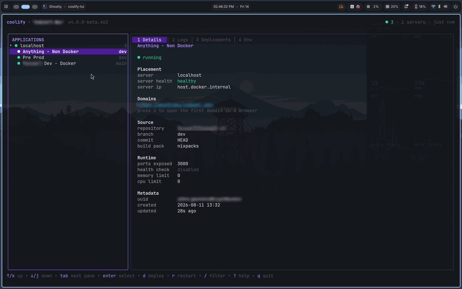This screenshot has height=289, width=462.
Task: Click the updated value 28s ago
Action: coord(187,211)
